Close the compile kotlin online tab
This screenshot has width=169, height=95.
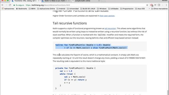(99, 1)
